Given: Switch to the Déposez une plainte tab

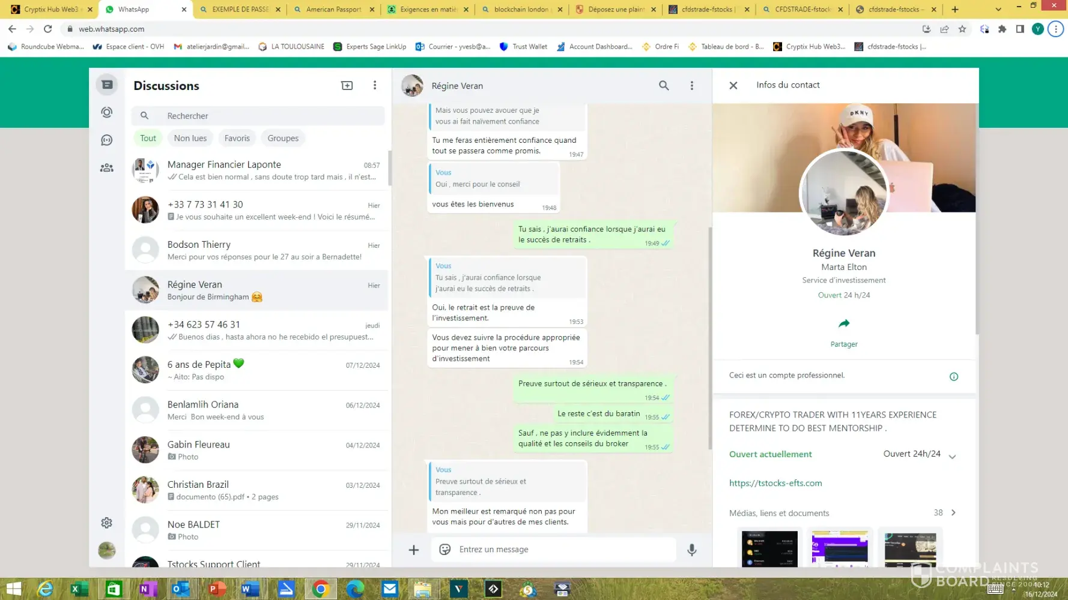Looking at the screenshot, I should pyautogui.click(x=615, y=9).
